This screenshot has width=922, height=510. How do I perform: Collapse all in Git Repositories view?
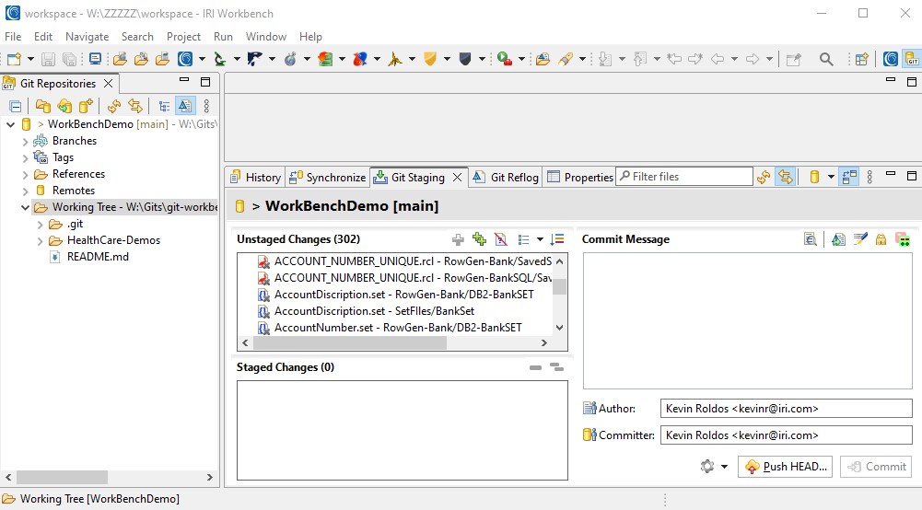click(x=16, y=107)
